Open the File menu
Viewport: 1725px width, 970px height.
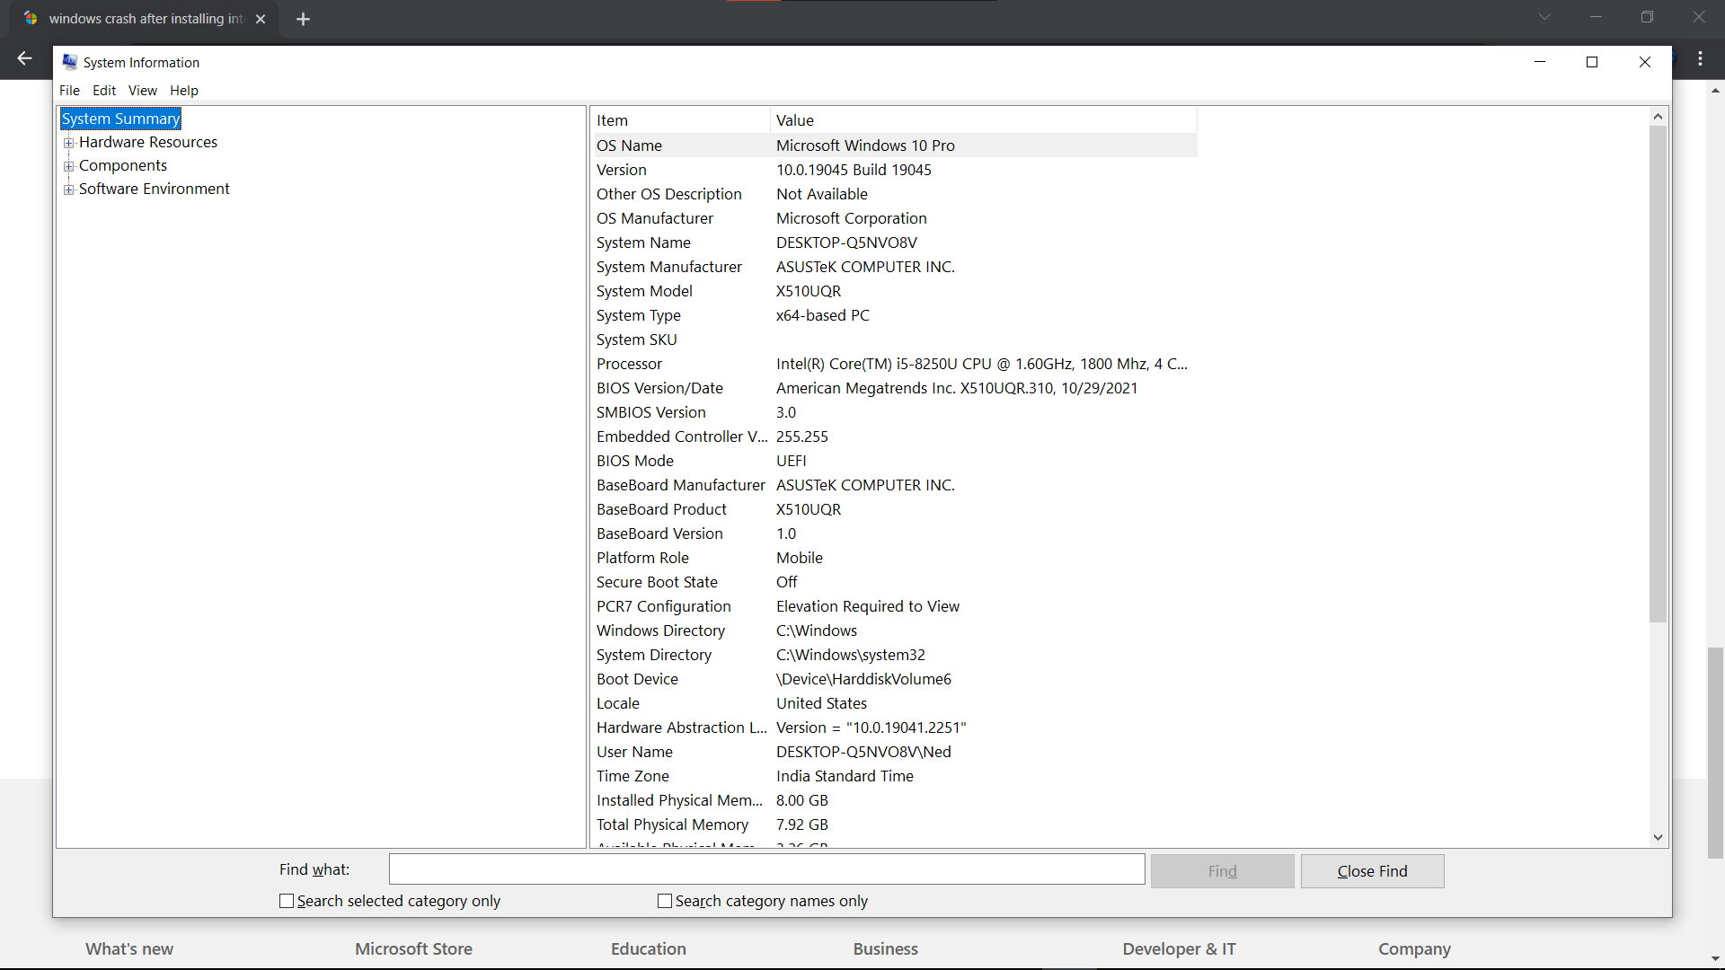pos(69,91)
